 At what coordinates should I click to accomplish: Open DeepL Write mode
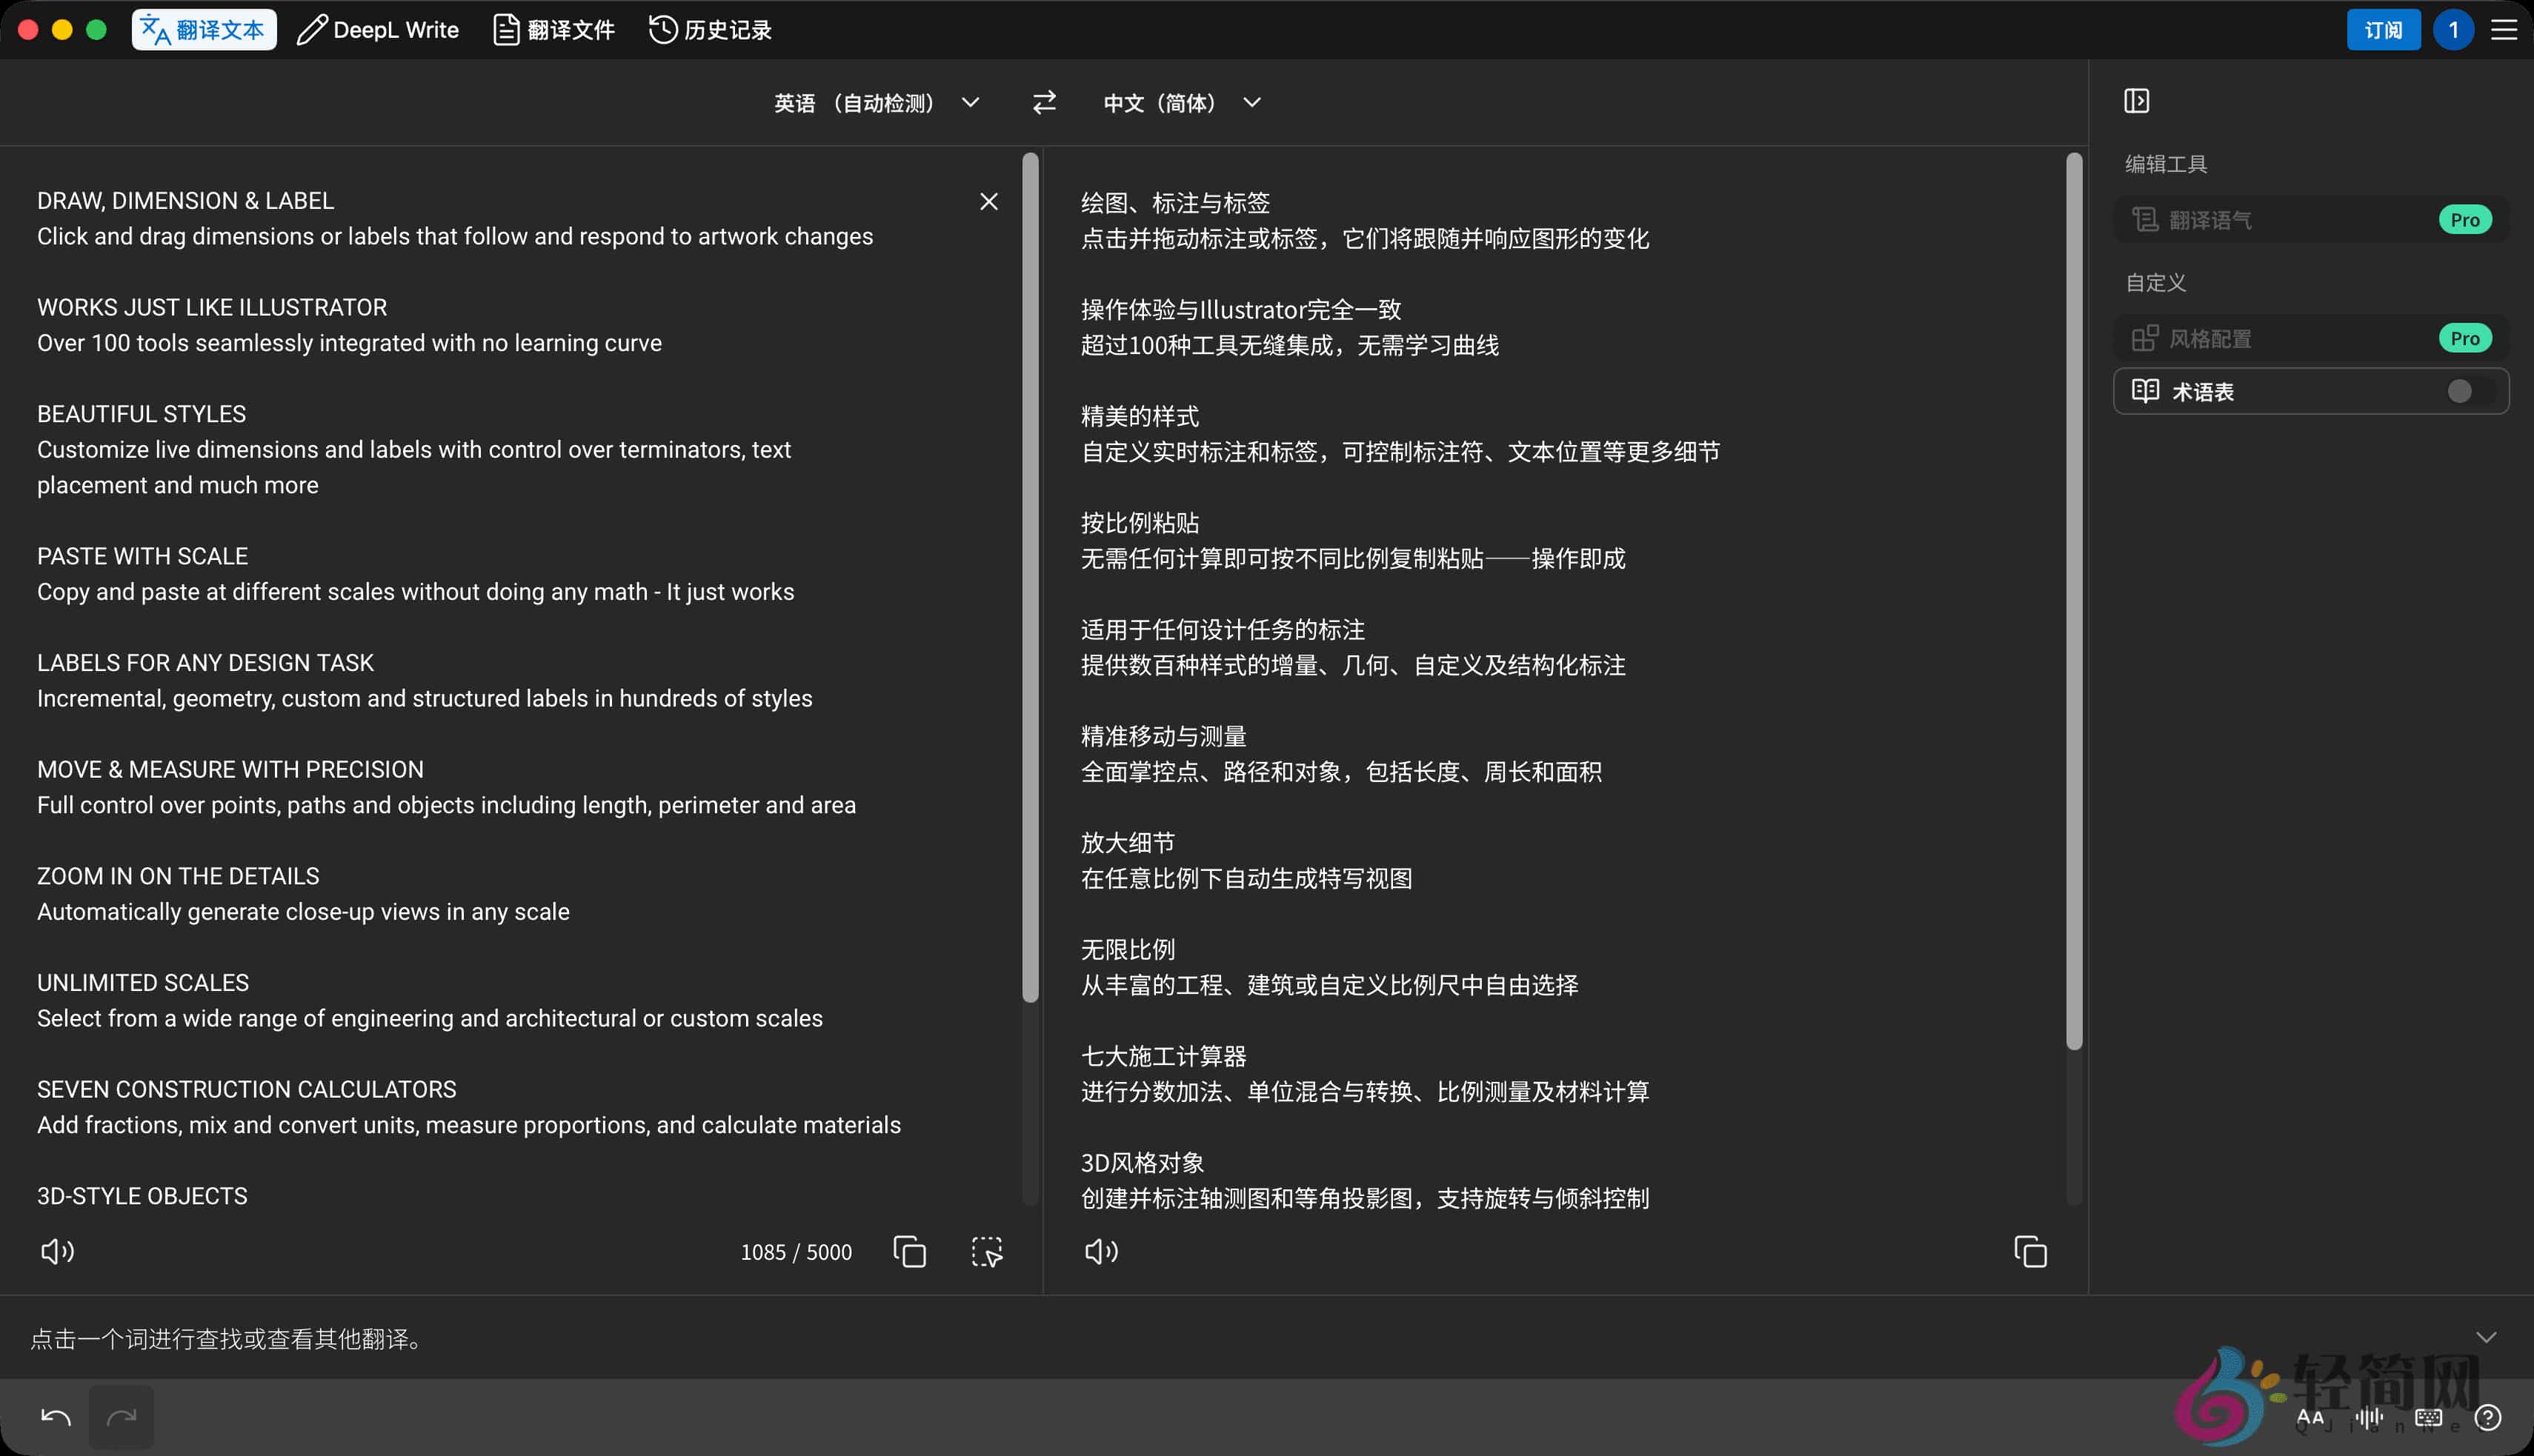click(377, 29)
